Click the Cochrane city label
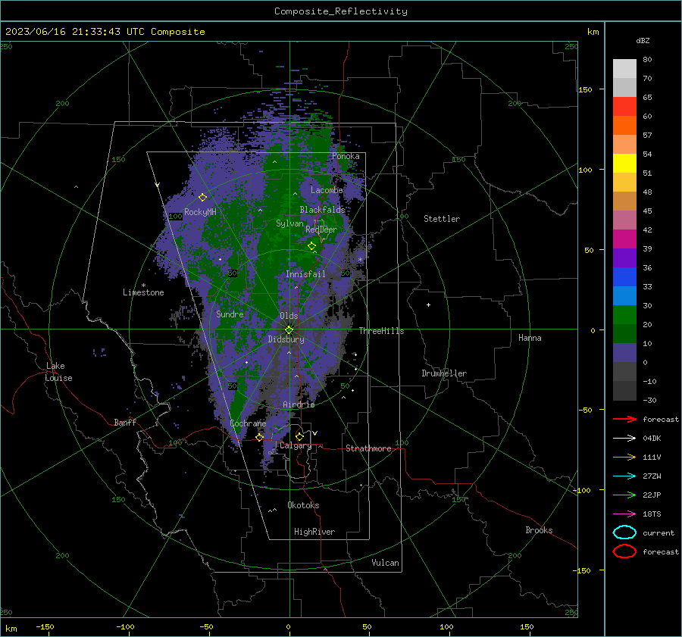Viewport: 682px width, 637px height. pyautogui.click(x=248, y=423)
